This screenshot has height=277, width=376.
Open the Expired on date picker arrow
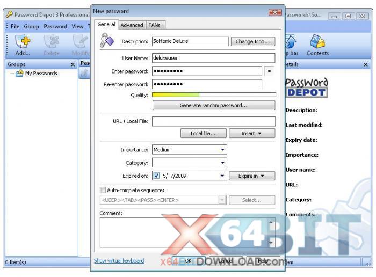[222, 176]
